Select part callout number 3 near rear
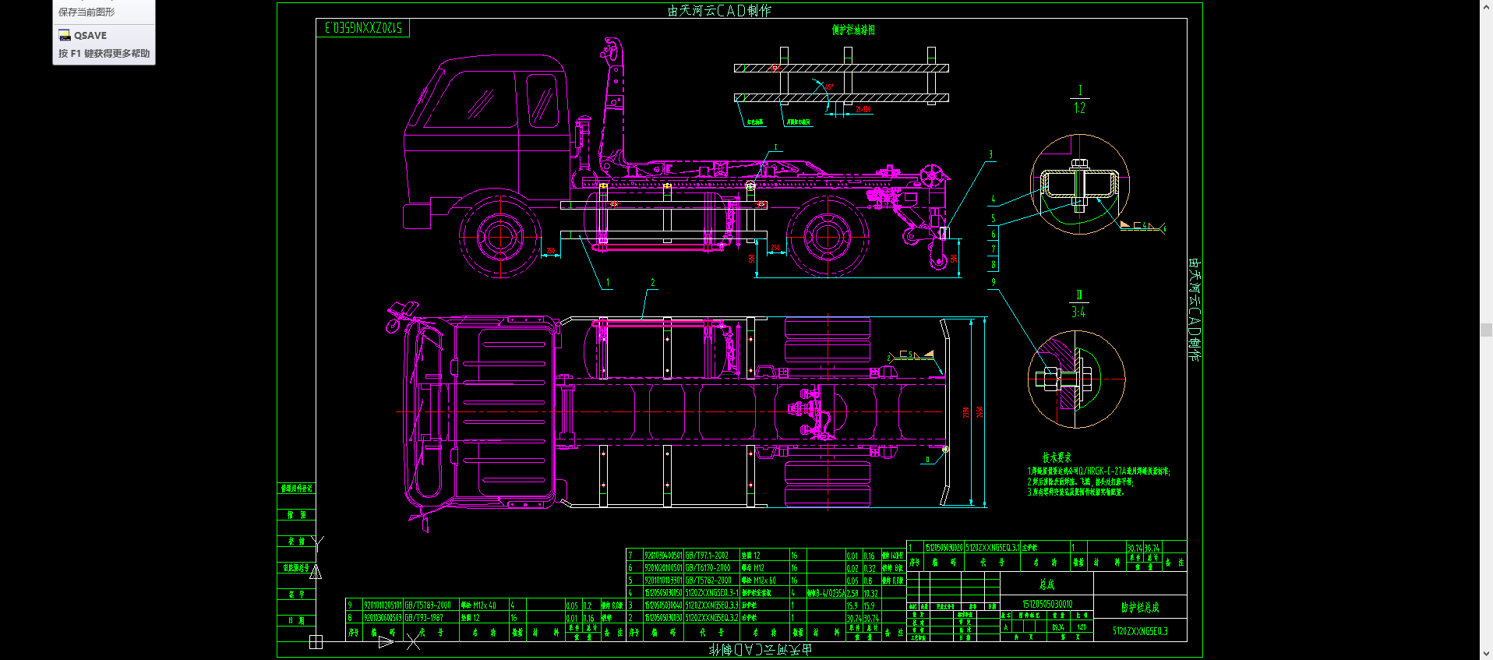Viewport: 1493px width, 660px height. coord(991,155)
